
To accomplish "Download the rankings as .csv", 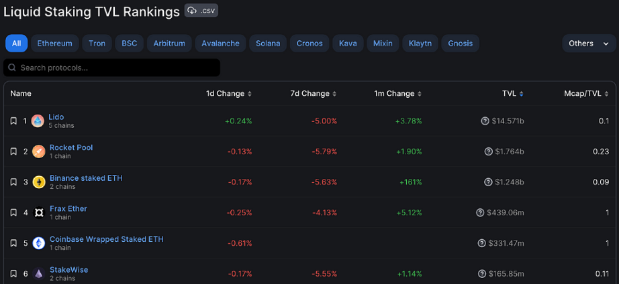I will tap(201, 11).
